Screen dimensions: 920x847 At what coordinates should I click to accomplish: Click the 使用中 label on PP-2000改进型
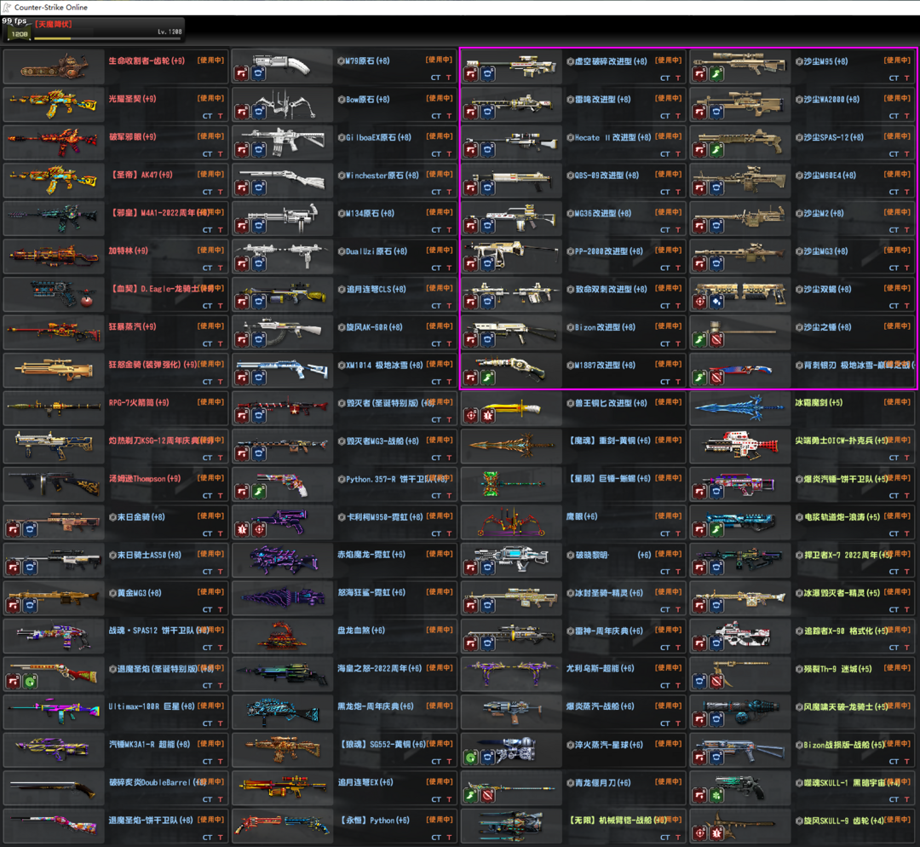point(669,250)
